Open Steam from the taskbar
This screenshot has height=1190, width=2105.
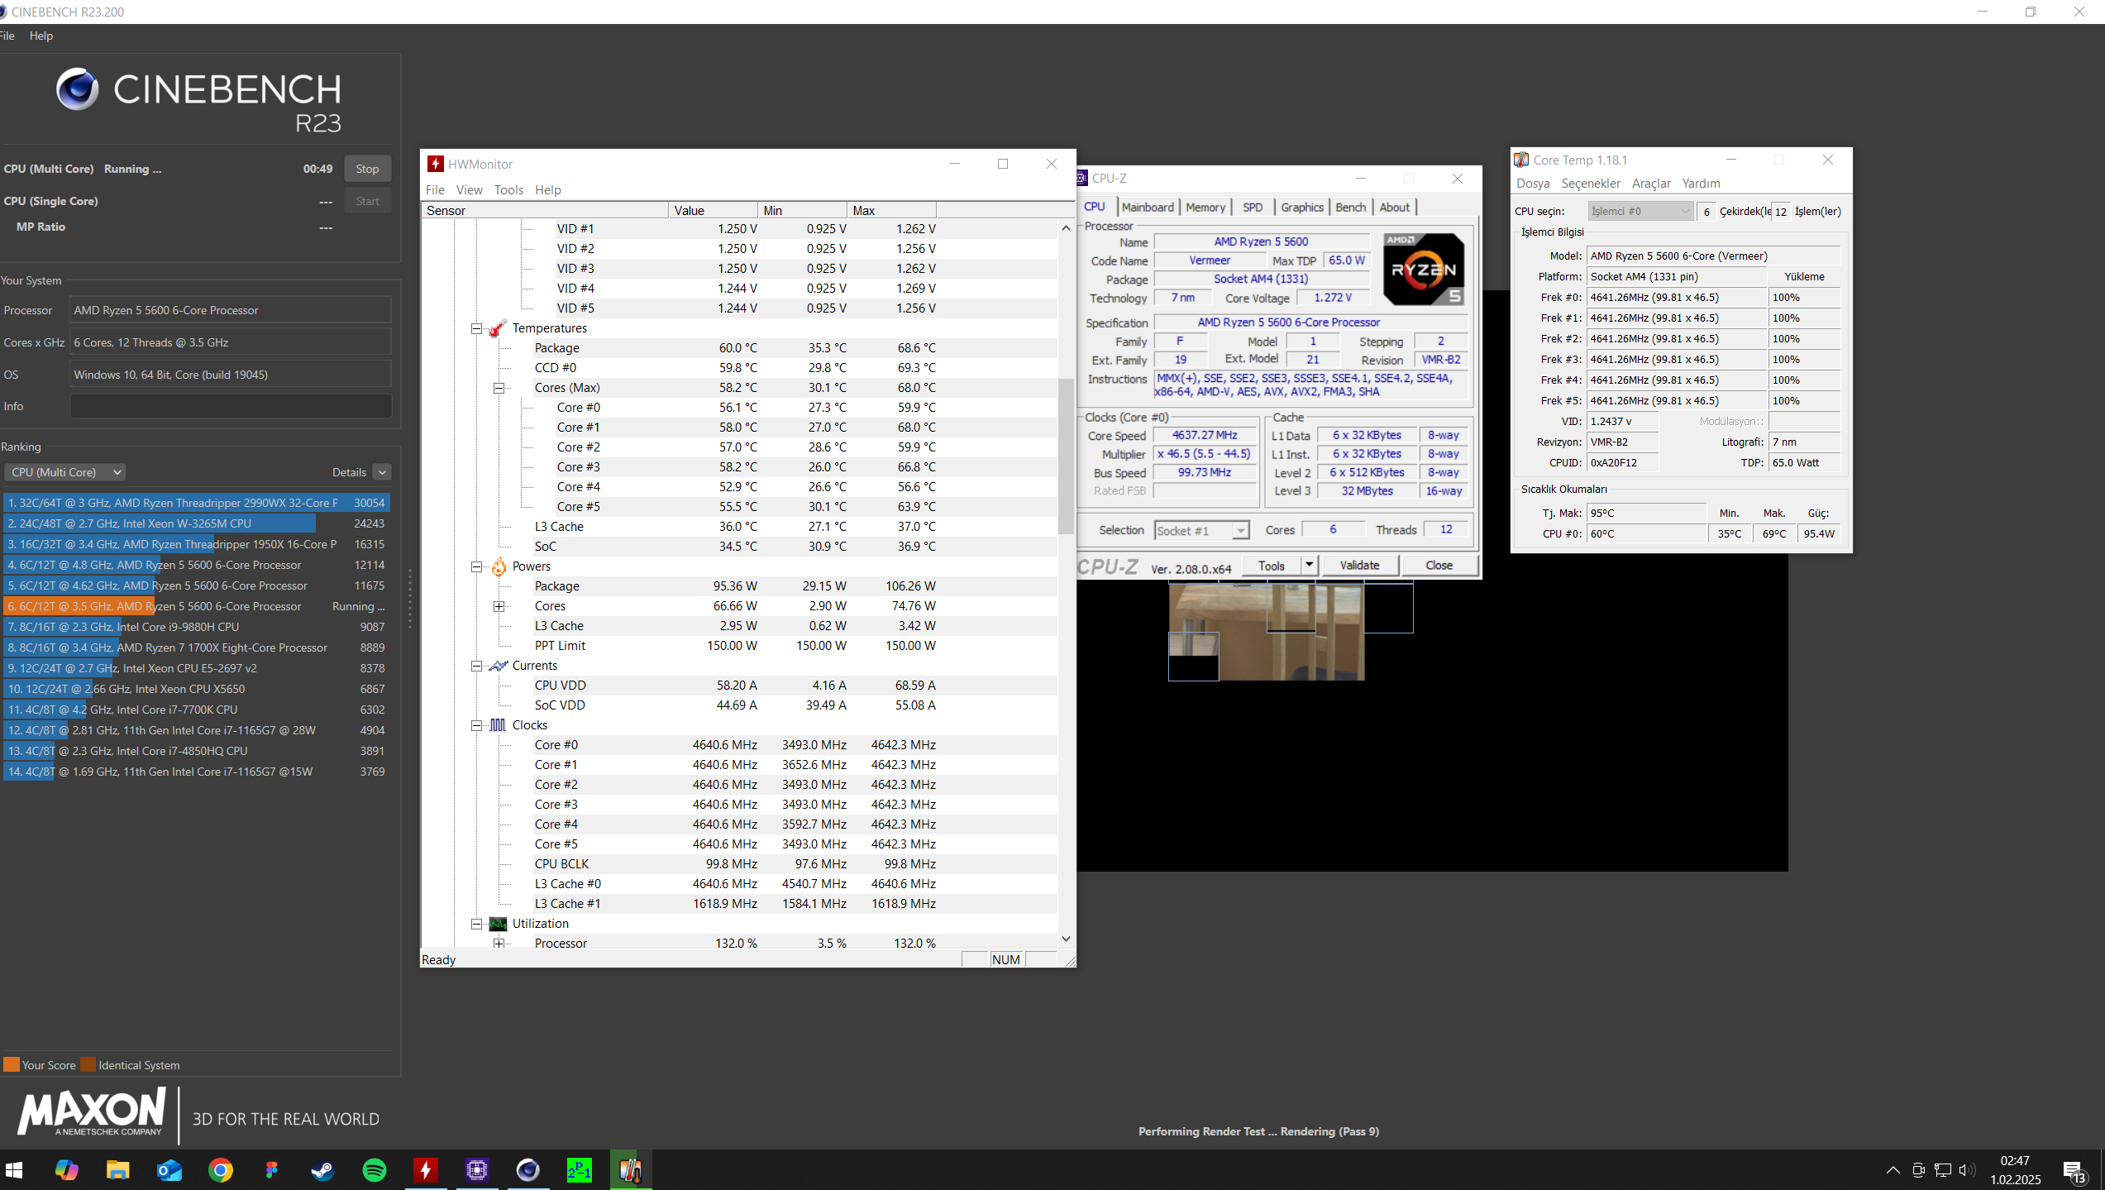click(322, 1169)
